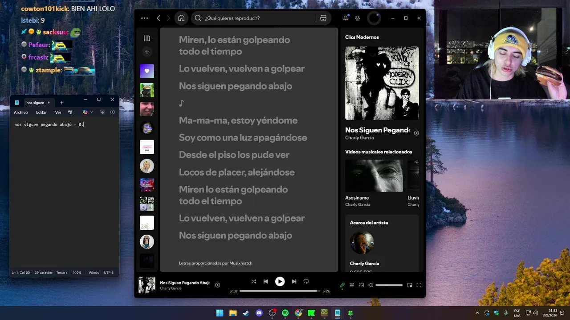Open the Spotify profile avatar
The image size is (570, 320).
point(374,18)
